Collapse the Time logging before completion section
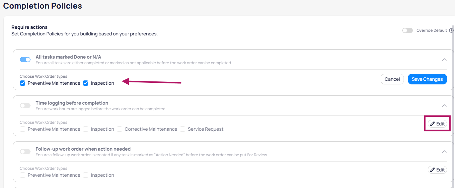 [x=444, y=106]
